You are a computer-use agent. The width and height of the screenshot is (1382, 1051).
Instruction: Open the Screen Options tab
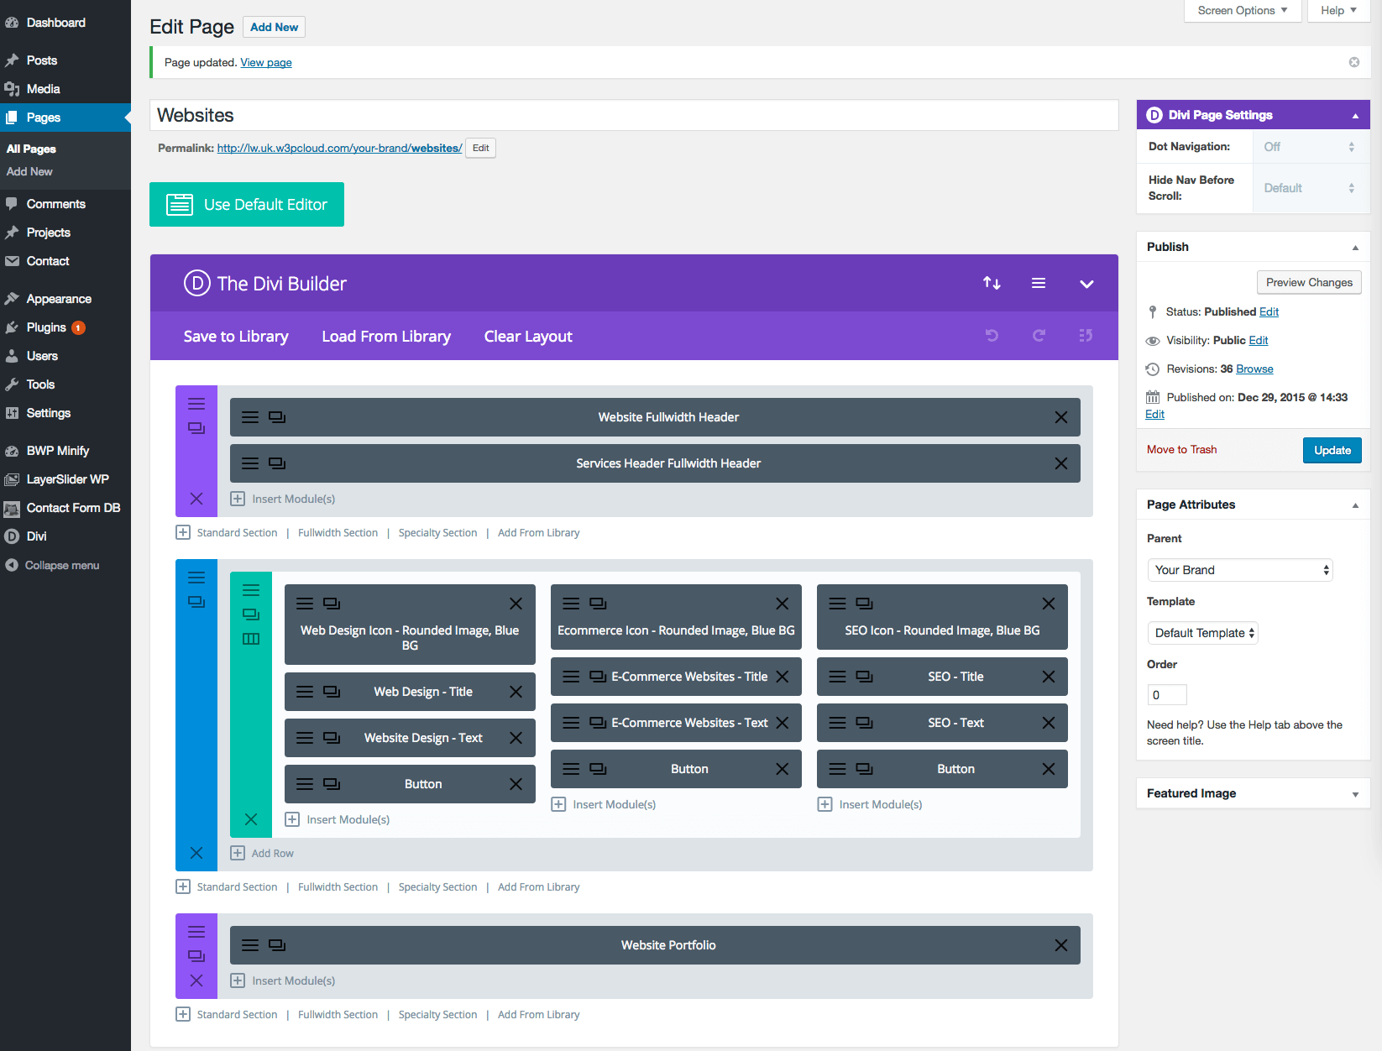click(x=1242, y=11)
